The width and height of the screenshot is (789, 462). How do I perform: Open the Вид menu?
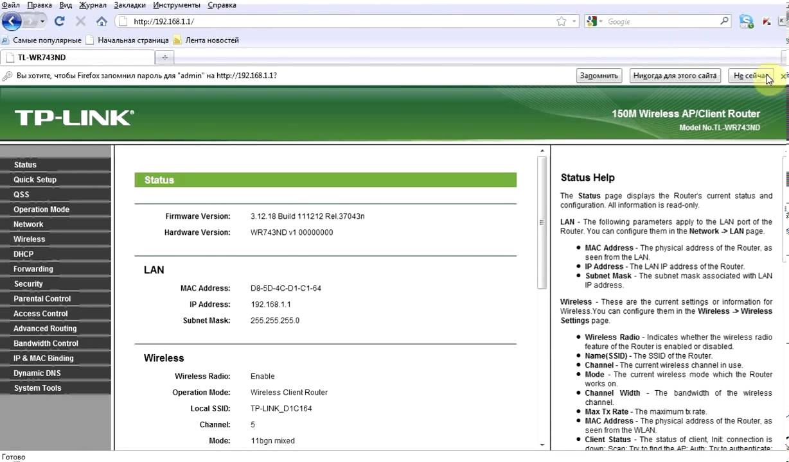(66, 5)
